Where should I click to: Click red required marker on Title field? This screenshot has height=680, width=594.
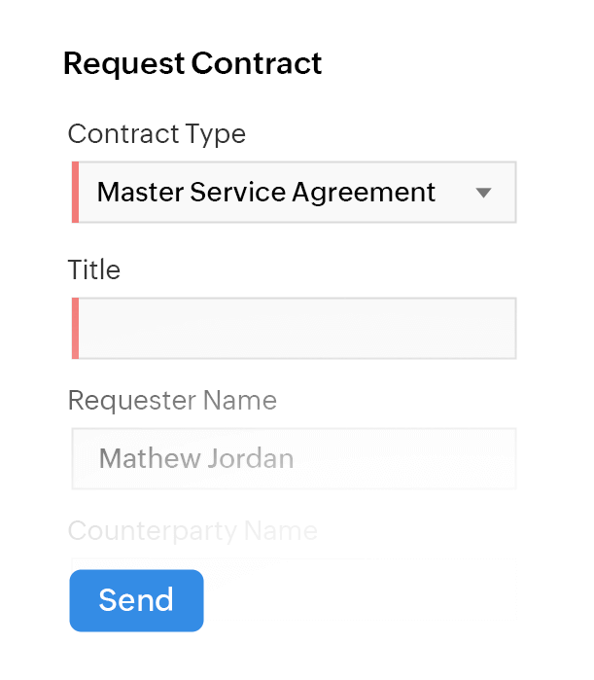[x=75, y=329]
